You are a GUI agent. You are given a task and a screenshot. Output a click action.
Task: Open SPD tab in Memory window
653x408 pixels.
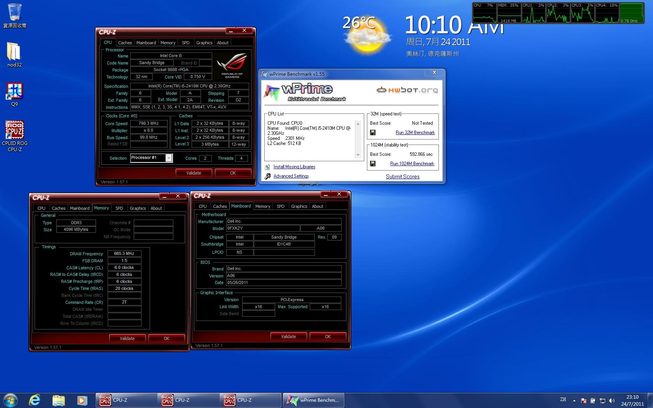(119, 208)
